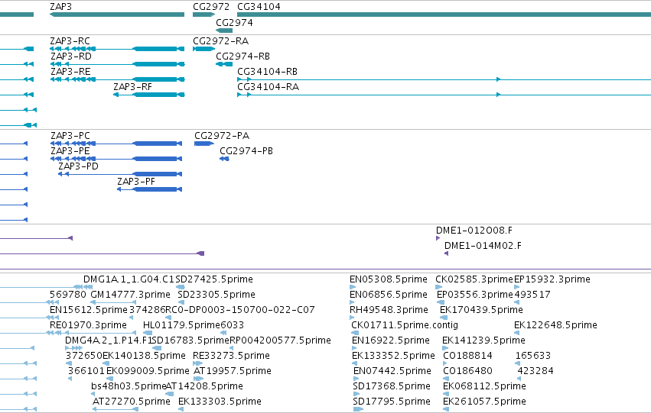This screenshot has height=413, width=651.
Task: Select EST RE33273.5prime
Action: point(231,356)
